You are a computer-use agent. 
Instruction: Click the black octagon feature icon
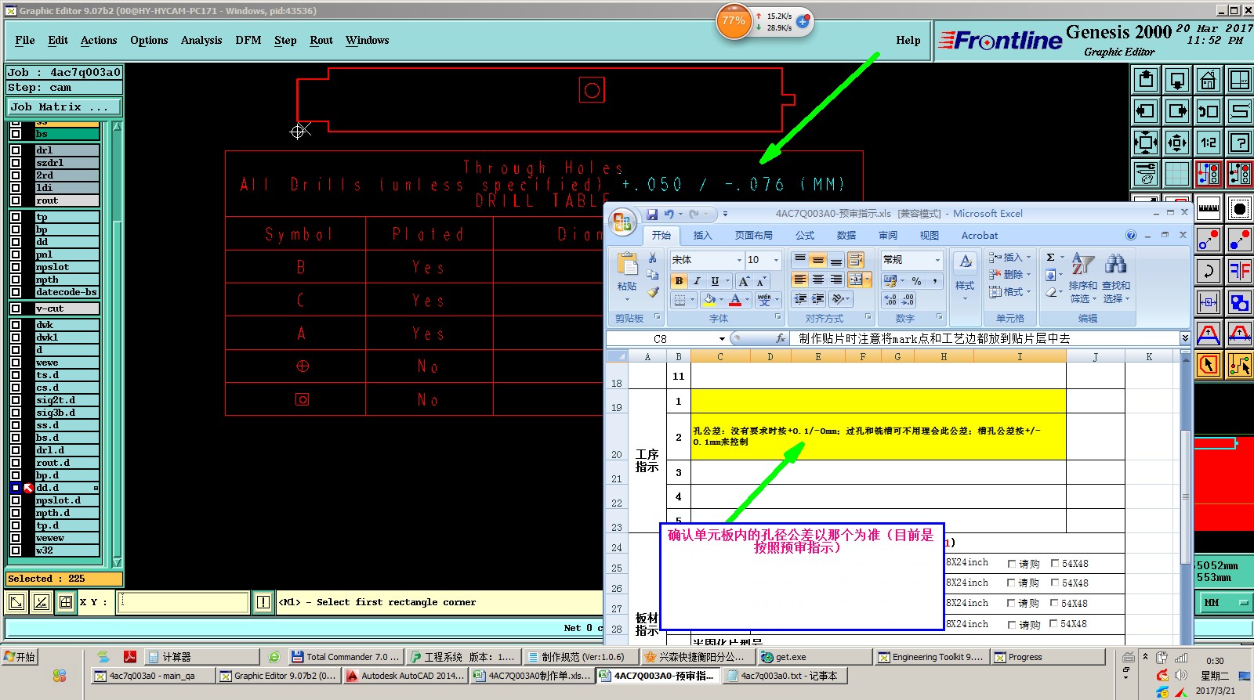click(x=1240, y=208)
